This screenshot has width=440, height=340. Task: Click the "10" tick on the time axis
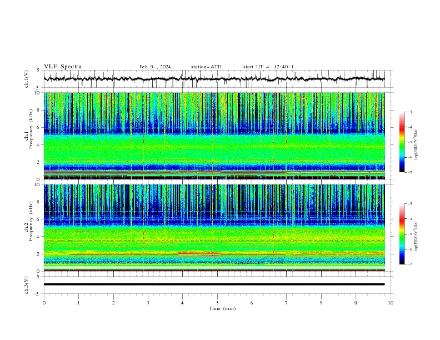tap(391, 303)
